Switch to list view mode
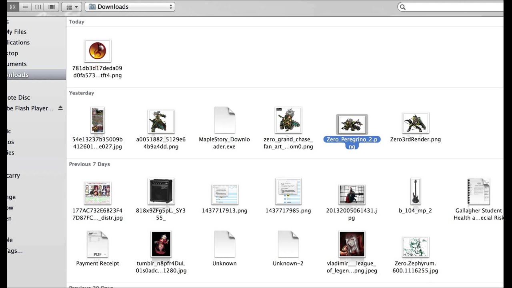The width and height of the screenshot is (512, 288). point(25,7)
